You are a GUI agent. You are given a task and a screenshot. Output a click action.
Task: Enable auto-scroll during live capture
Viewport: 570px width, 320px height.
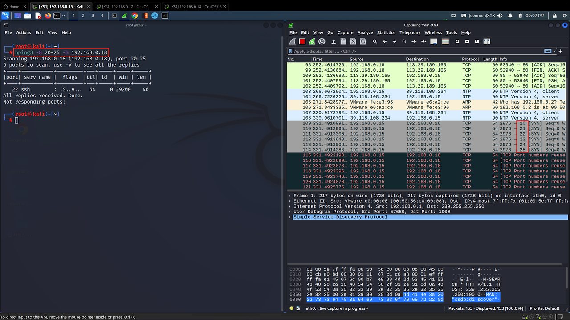coord(434,41)
